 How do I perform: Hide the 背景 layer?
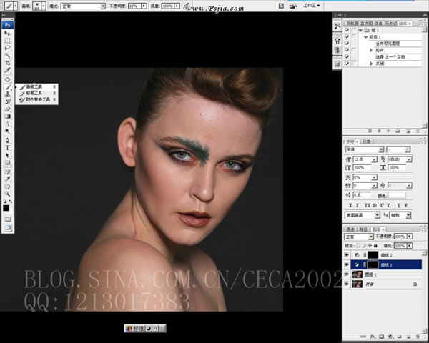point(347,284)
